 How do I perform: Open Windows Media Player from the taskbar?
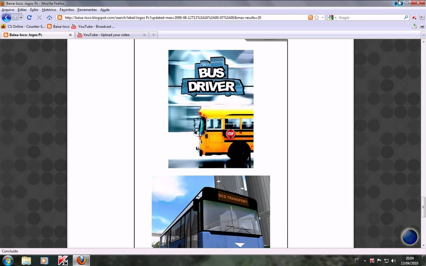(x=44, y=260)
